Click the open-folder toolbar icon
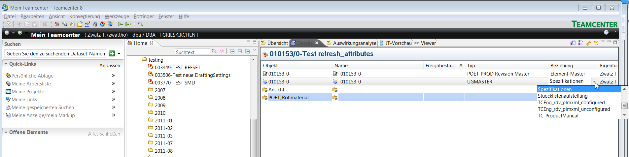 [80, 24]
